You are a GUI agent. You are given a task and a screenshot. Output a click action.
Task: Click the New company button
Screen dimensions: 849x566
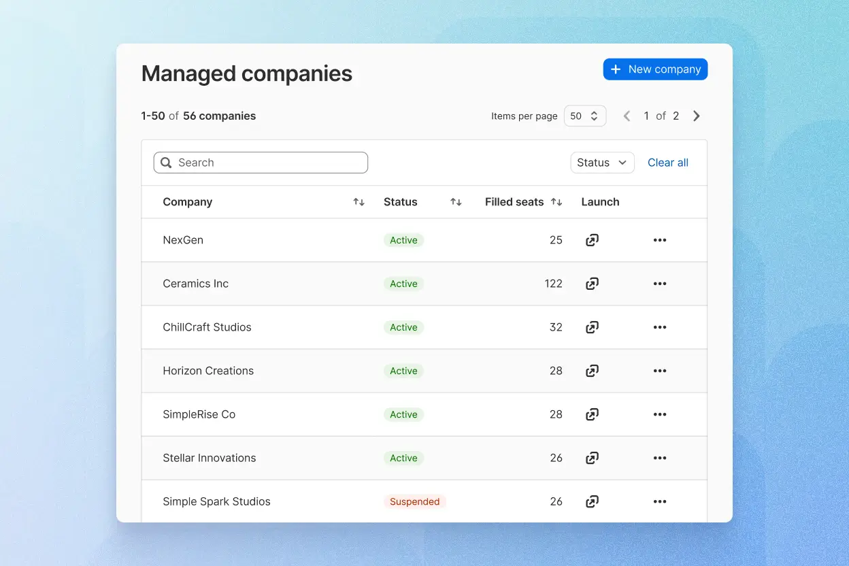[655, 69]
